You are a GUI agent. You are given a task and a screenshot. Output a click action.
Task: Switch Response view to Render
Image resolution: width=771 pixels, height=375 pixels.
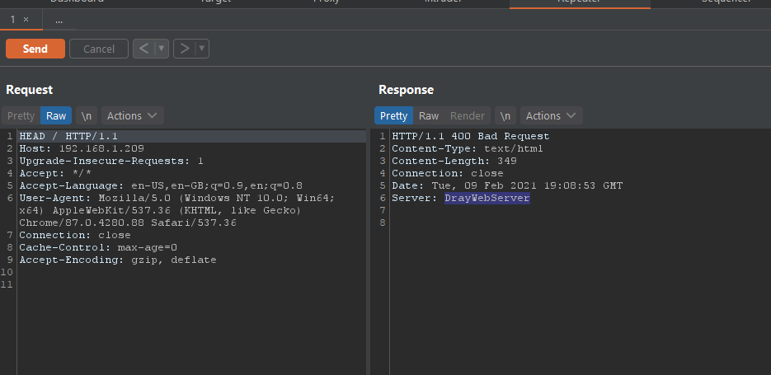[468, 115]
